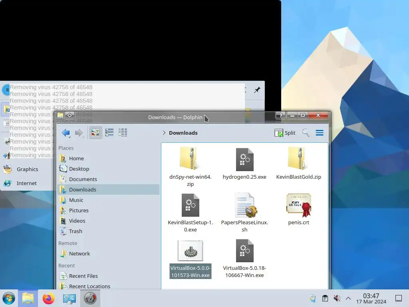Open Home in Places panel
Viewport: 409px width, 307px height.
(108, 158)
